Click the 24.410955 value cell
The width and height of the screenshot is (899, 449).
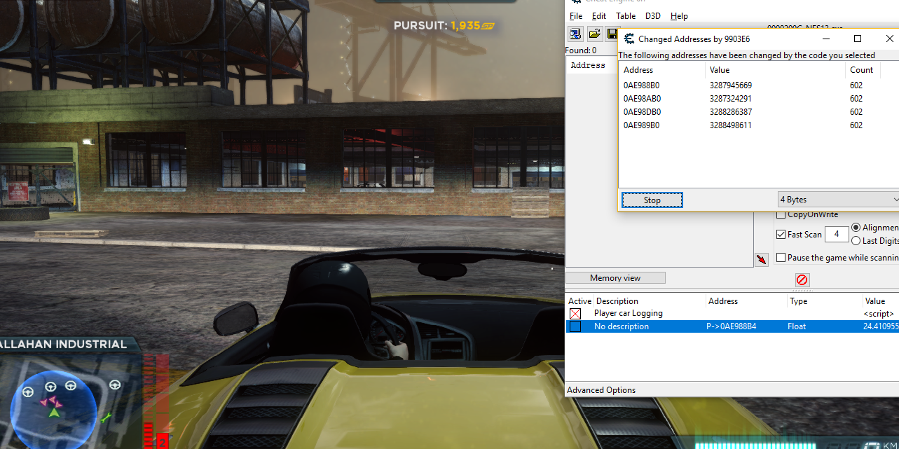point(881,326)
